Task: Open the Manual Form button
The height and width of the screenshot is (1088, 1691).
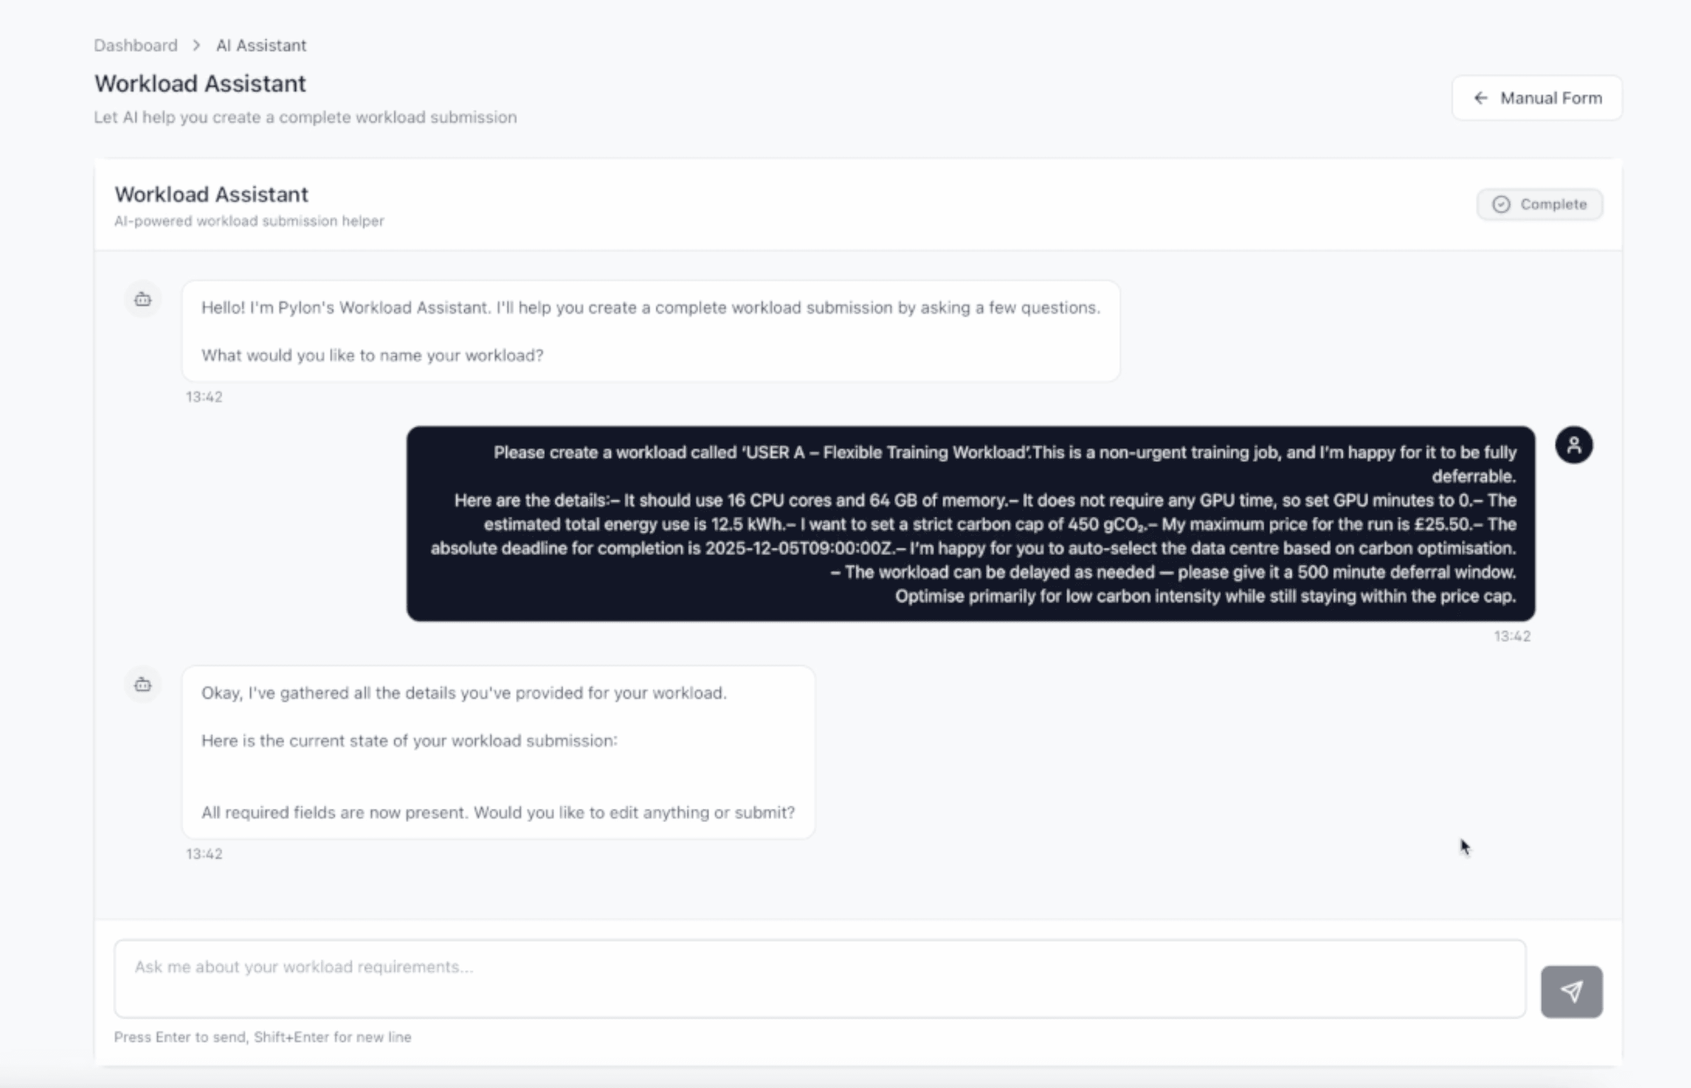Action: [1537, 98]
